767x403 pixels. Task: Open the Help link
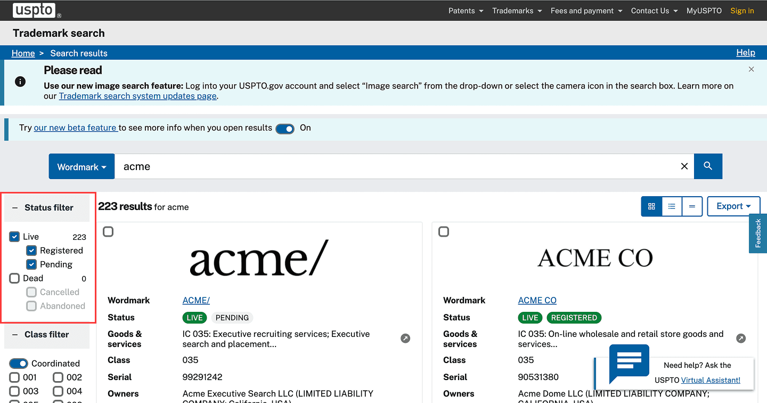746,52
